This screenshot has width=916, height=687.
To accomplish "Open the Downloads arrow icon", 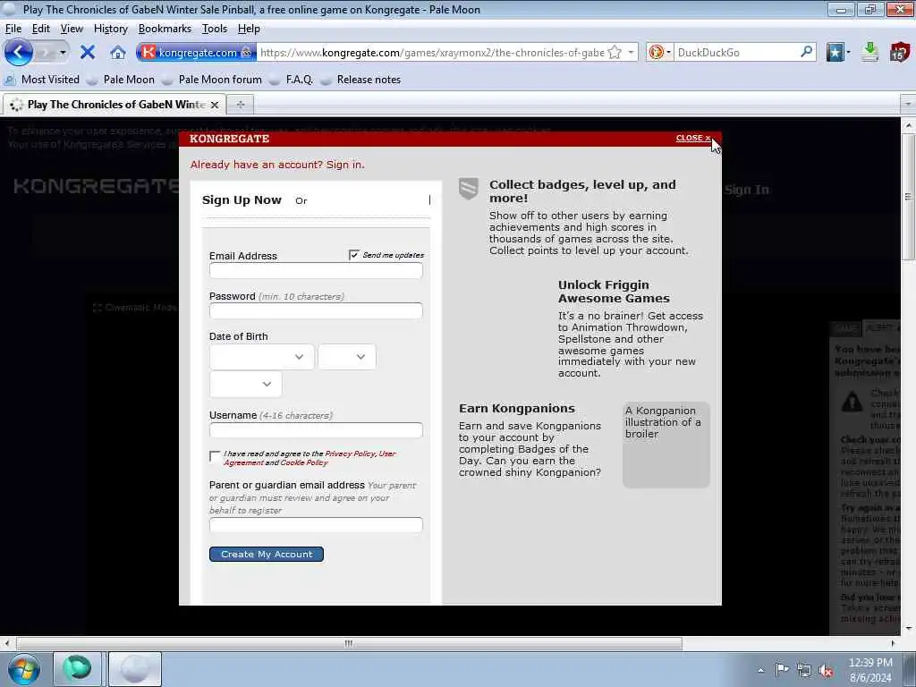I will coord(869,52).
